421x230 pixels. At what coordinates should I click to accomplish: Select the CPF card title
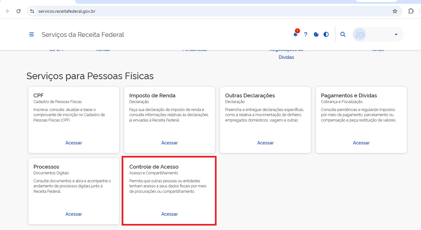[x=39, y=95]
